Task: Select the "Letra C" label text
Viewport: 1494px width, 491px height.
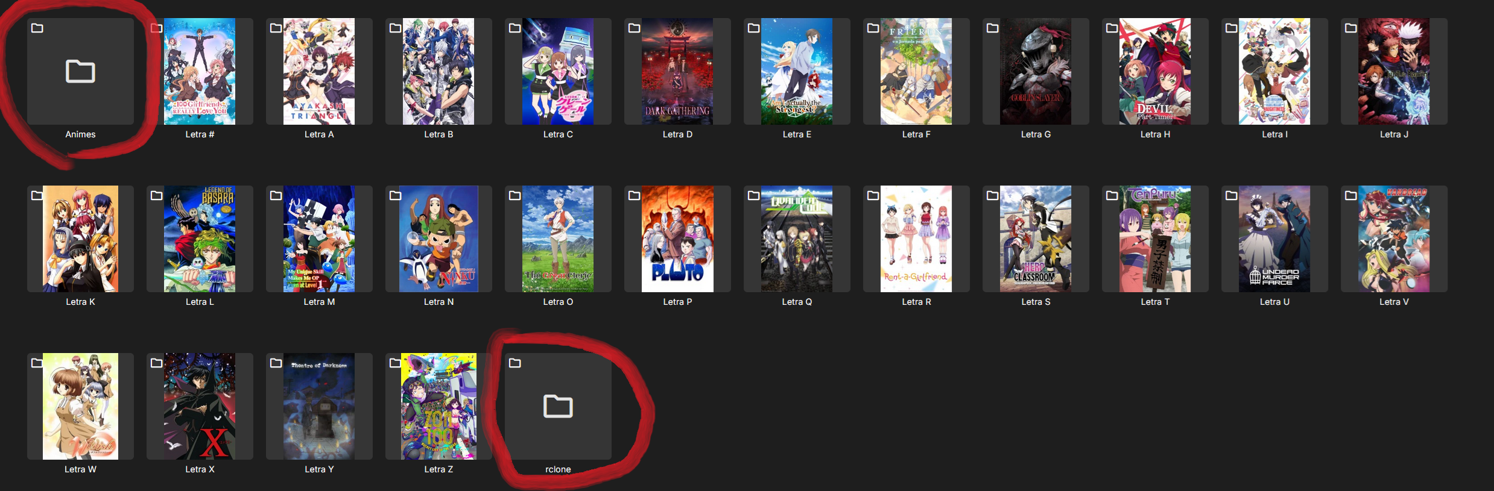Action: click(x=558, y=134)
